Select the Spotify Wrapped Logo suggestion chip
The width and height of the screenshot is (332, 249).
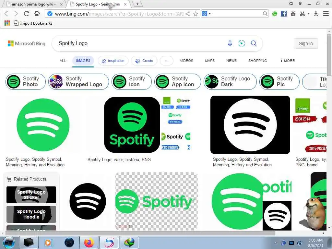78,81
